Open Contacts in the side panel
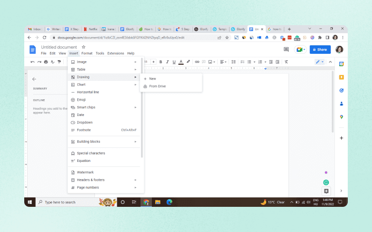Screen dimensions: 372x232 point(341,104)
